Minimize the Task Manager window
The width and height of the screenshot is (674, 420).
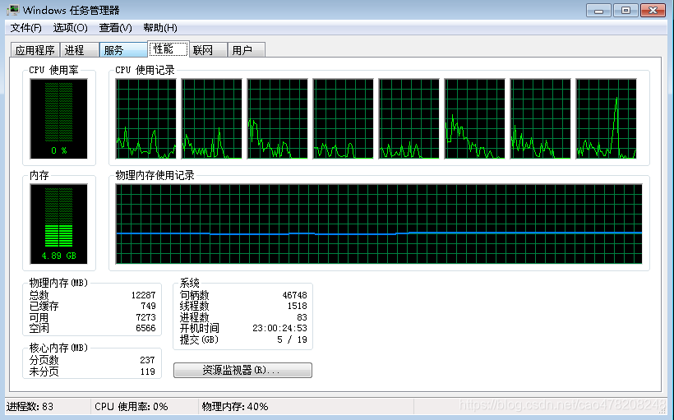click(x=598, y=11)
